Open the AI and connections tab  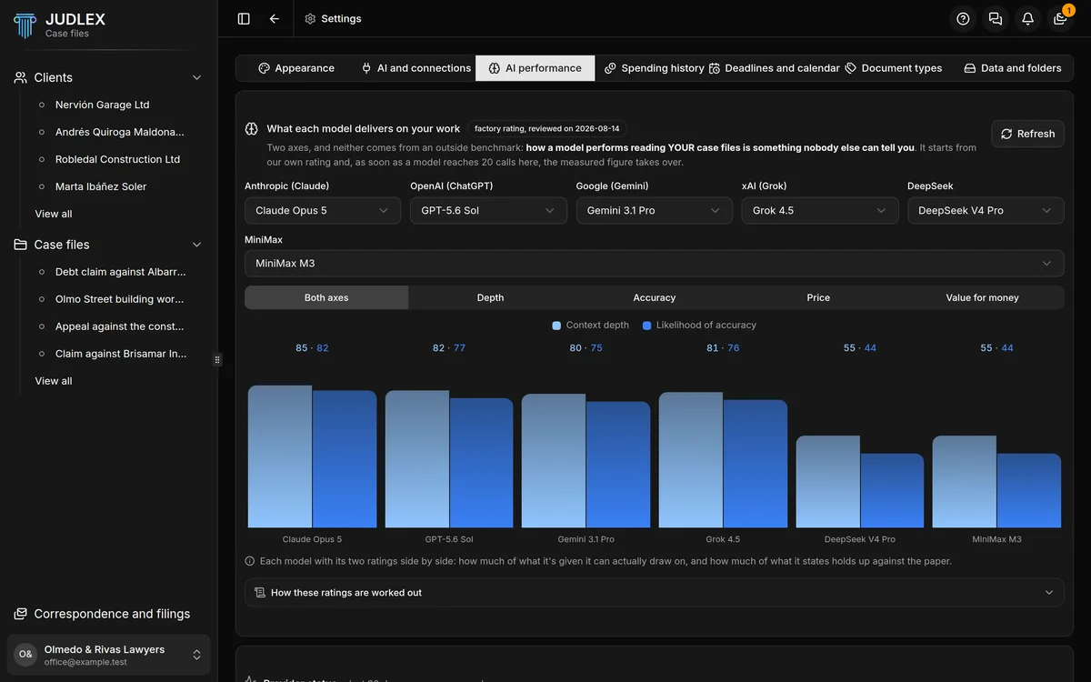[415, 68]
